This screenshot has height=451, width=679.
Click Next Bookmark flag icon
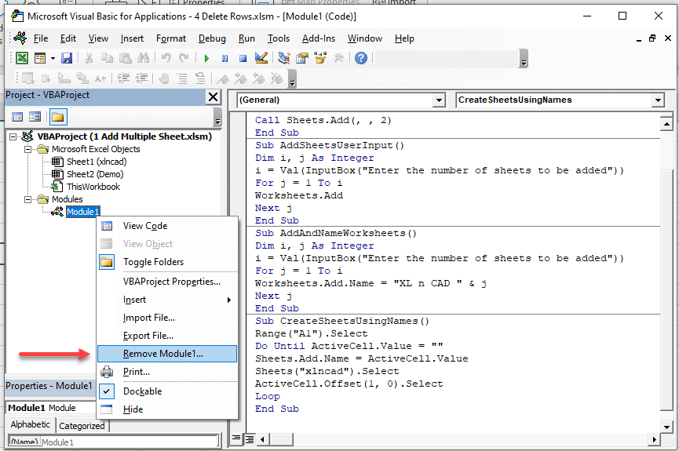click(241, 78)
